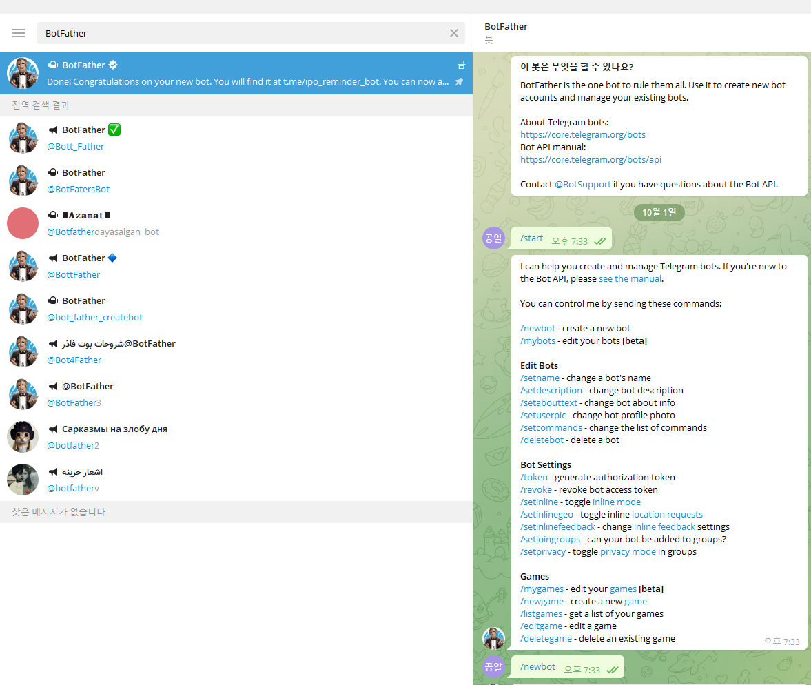This screenshot has height=685, width=811.
Task: Open the 'see the manual' link
Action: (630, 278)
